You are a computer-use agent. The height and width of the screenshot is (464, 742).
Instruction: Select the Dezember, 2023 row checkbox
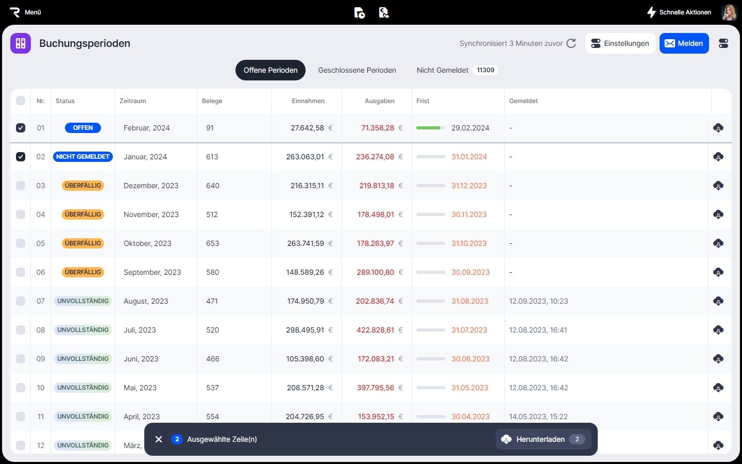21,186
